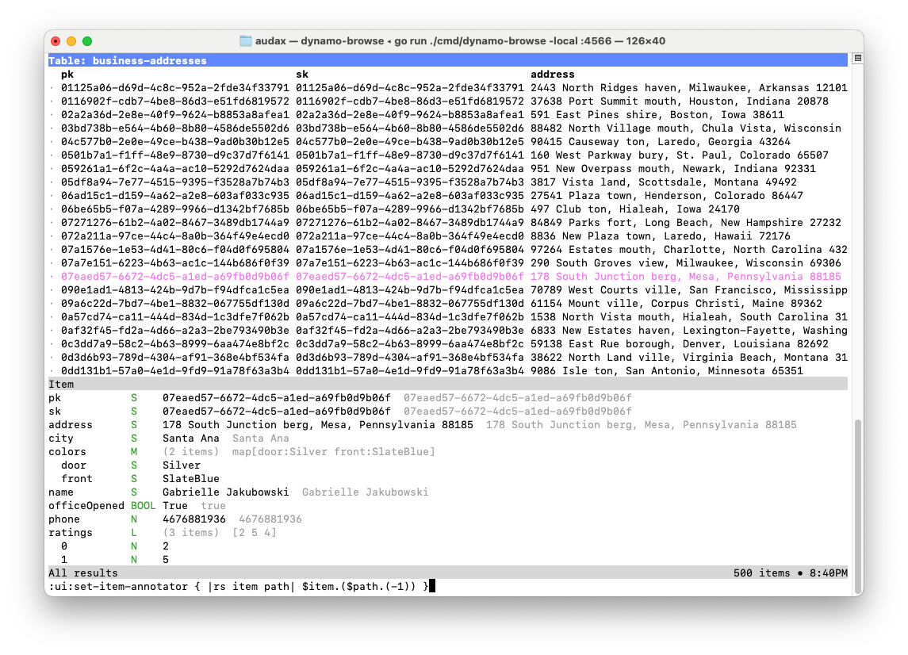Click the address column header
This screenshot has height=655, width=908.
pyautogui.click(x=553, y=75)
